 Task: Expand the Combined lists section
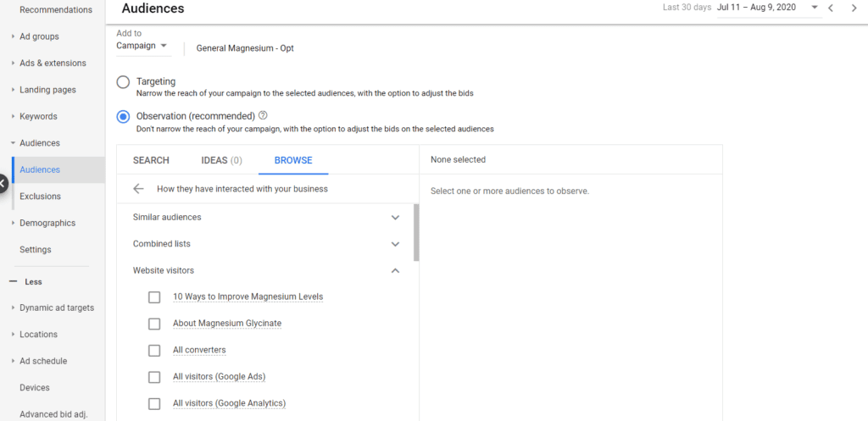(x=395, y=244)
